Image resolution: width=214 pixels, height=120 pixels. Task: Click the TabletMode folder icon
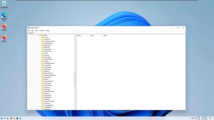click(x=43, y=97)
